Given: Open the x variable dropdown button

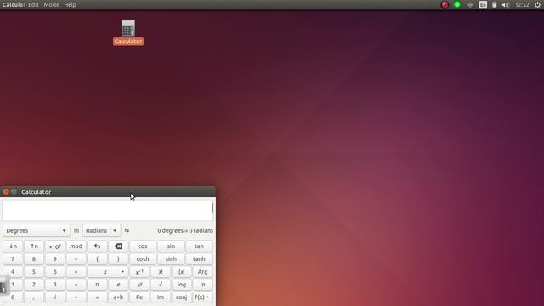Looking at the screenshot, I should 108,272.
